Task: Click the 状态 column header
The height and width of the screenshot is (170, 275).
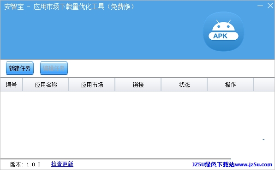Action: coord(184,85)
